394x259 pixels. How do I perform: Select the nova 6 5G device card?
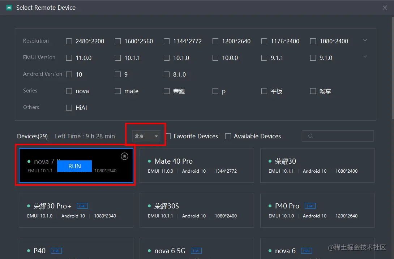[197, 249]
